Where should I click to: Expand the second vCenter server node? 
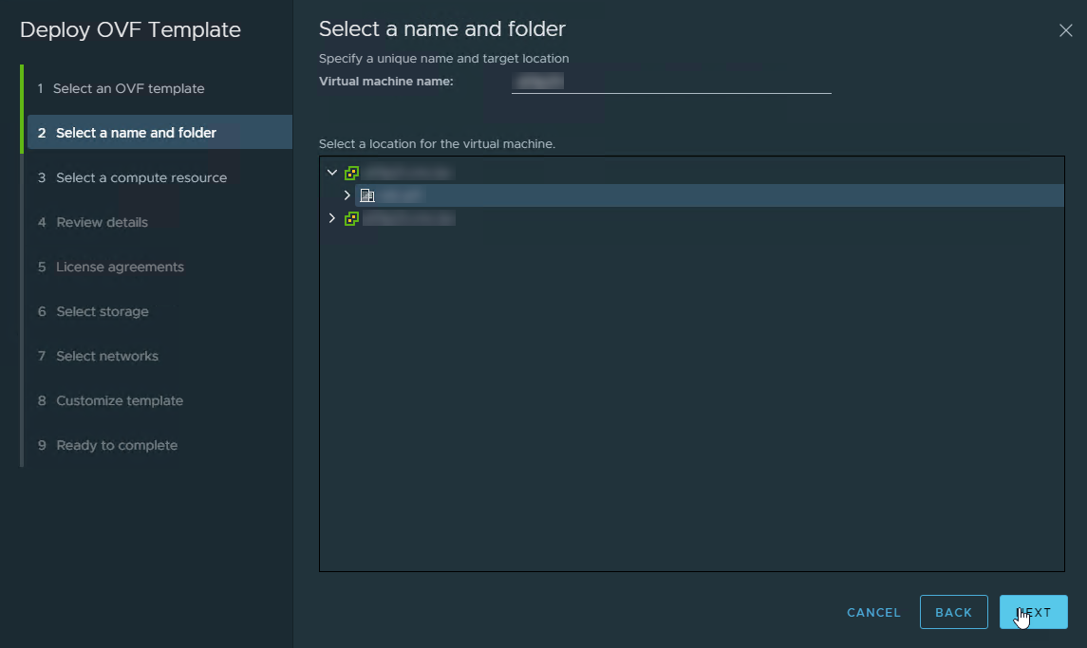(x=331, y=218)
